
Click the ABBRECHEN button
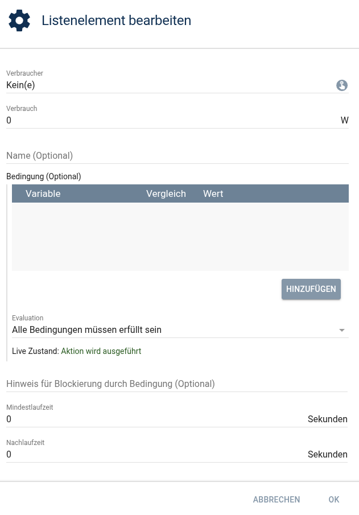click(277, 500)
